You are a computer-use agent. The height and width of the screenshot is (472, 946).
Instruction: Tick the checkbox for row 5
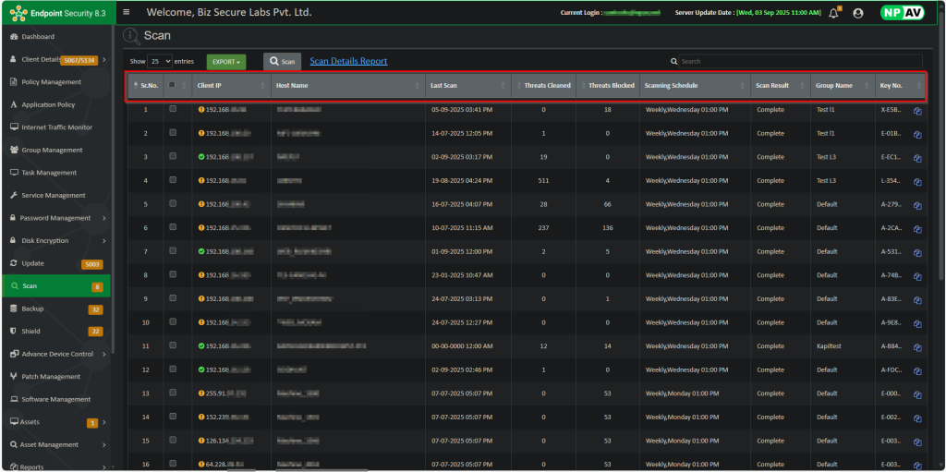coord(173,203)
